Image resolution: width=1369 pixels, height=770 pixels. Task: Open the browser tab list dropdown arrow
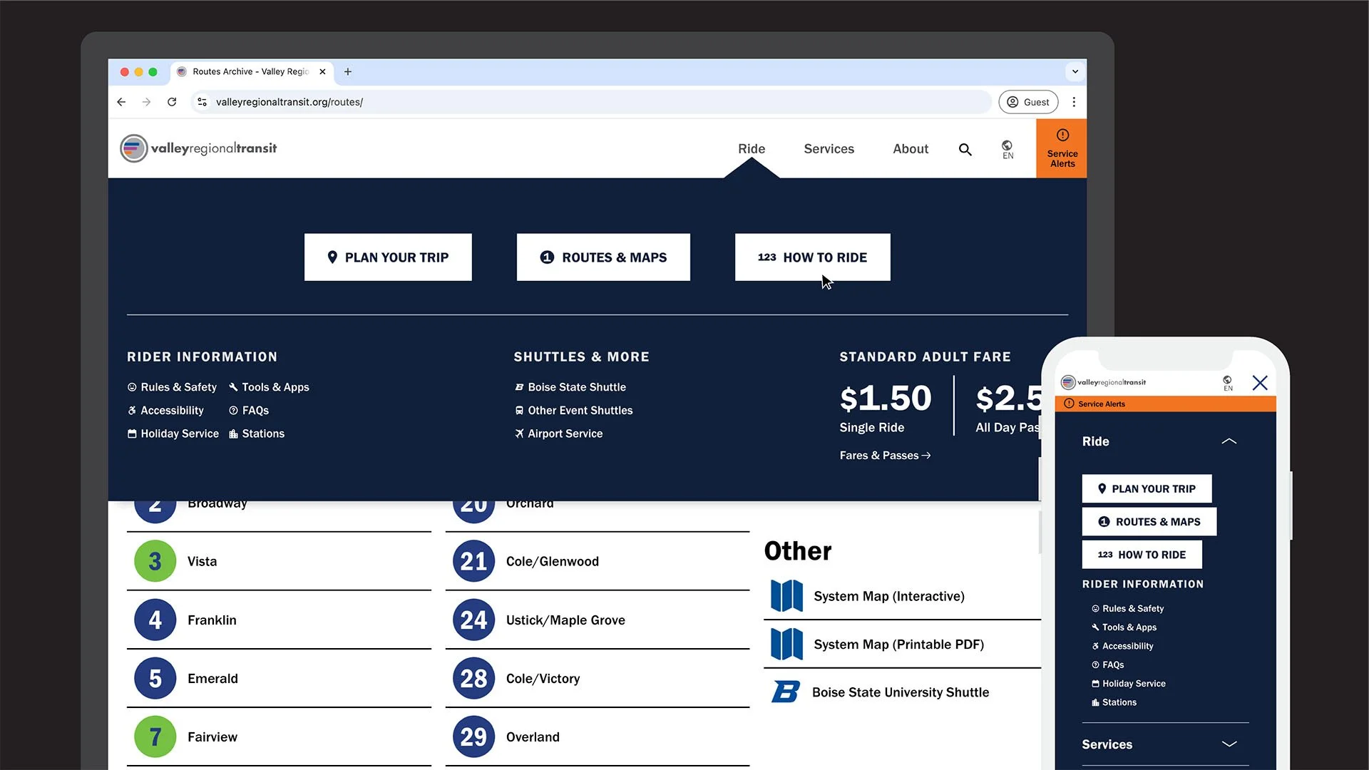(x=1075, y=71)
